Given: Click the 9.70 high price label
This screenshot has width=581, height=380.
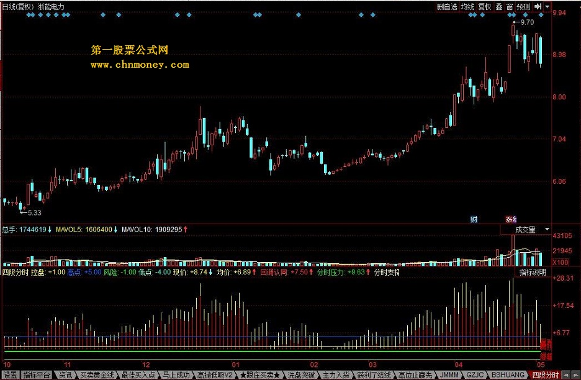Looking at the screenshot, I should [526, 22].
